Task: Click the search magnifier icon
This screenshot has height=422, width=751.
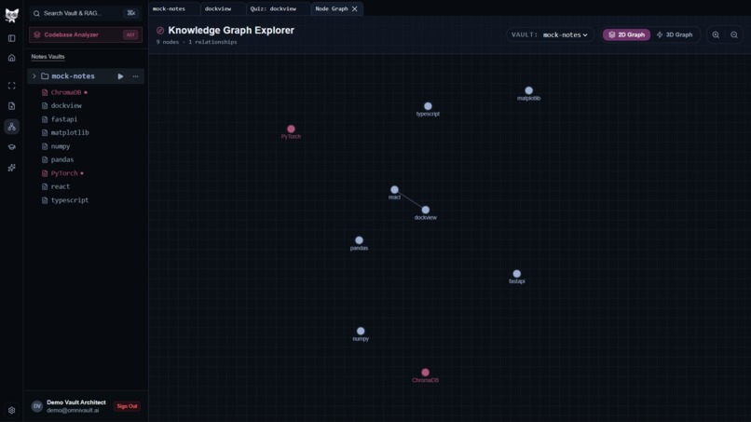Action: pos(36,13)
